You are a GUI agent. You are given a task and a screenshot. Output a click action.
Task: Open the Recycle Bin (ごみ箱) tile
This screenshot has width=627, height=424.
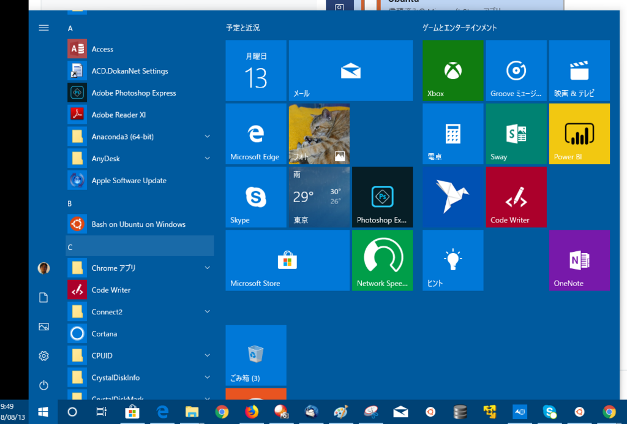coord(256,355)
